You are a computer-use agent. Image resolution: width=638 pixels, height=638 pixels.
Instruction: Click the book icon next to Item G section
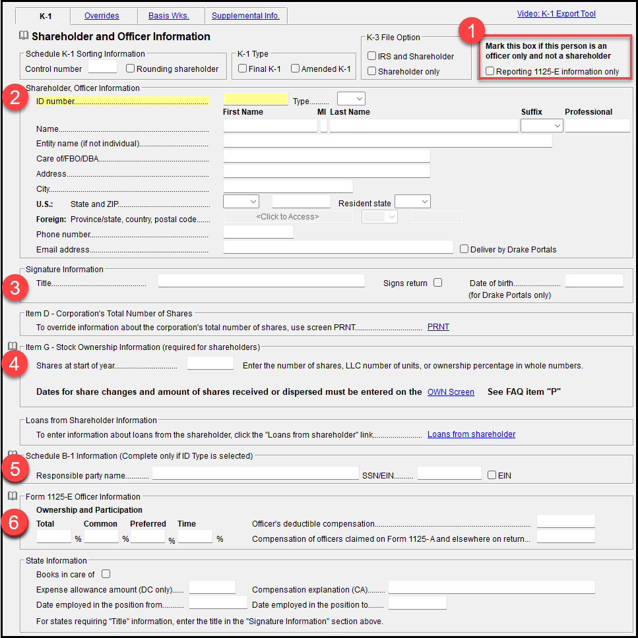[13, 346]
